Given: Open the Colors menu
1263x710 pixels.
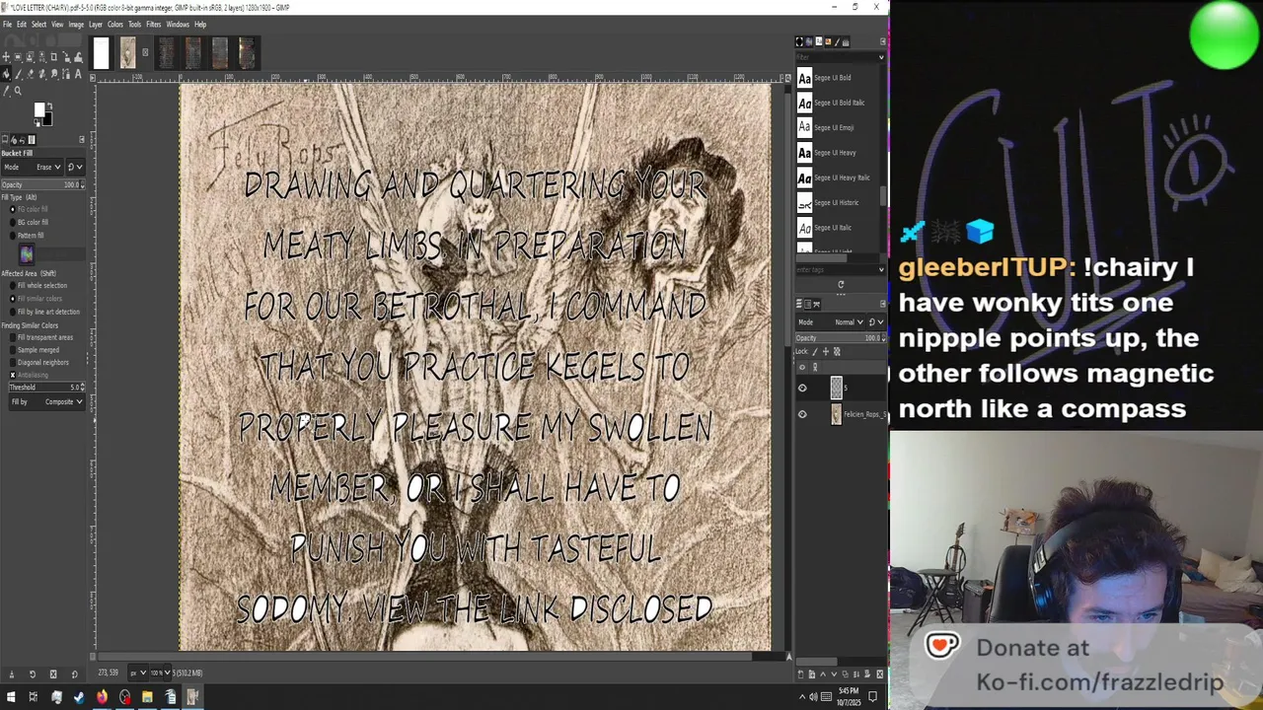Looking at the screenshot, I should coord(115,24).
